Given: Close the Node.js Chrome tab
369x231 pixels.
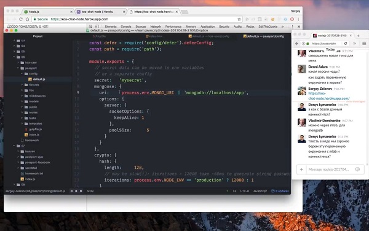Looking at the screenshot, I should [x=71, y=12].
